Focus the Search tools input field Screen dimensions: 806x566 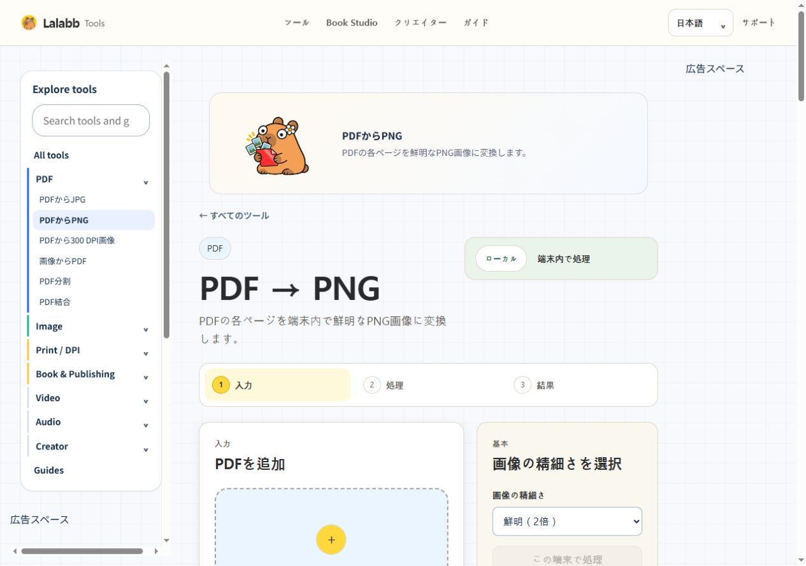pos(91,120)
